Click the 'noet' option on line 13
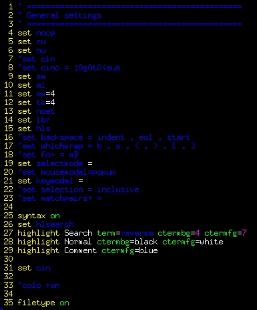 click(45, 112)
